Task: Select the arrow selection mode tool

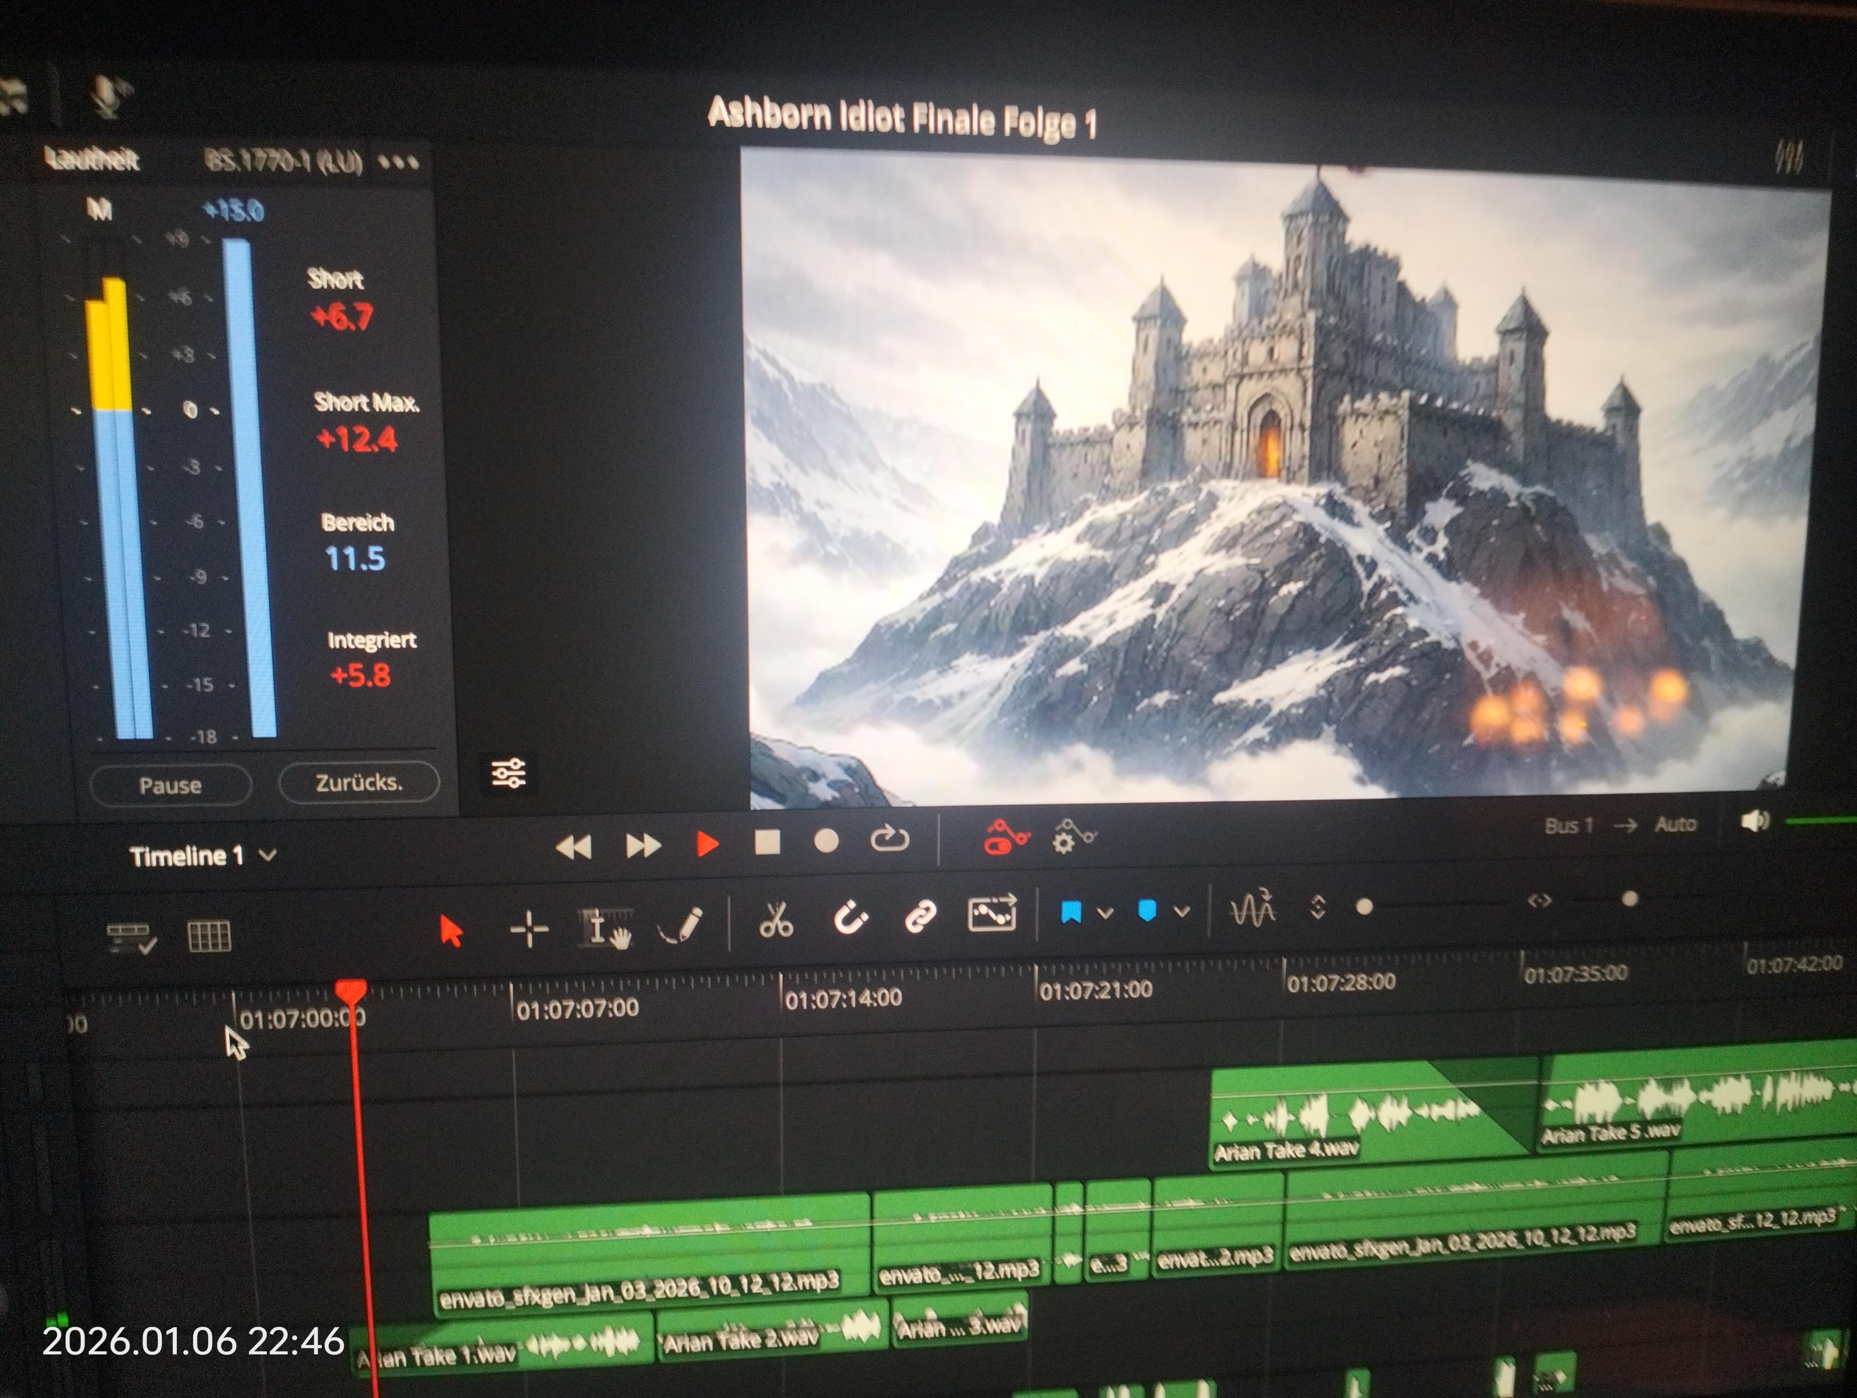Action: pyautogui.click(x=451, y=932)
